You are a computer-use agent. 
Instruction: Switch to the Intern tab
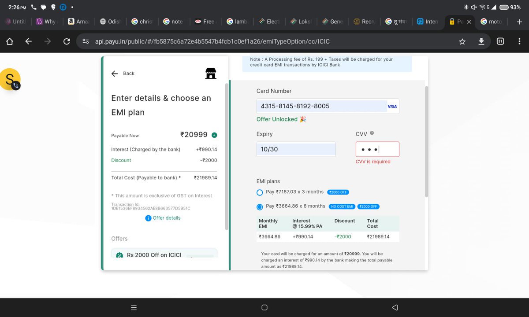pyautogui.click(x=428, y=21)
